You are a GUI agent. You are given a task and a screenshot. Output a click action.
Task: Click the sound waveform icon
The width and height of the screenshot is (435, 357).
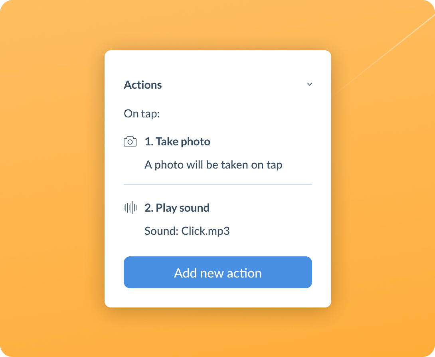pos(130,208)
